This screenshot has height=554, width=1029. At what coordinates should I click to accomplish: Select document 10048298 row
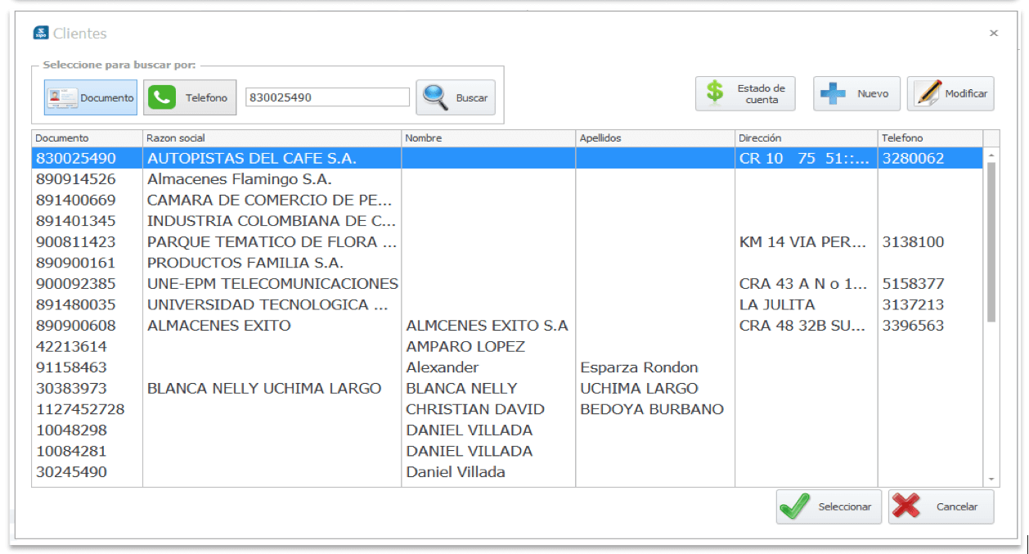[x=507, y=430]
